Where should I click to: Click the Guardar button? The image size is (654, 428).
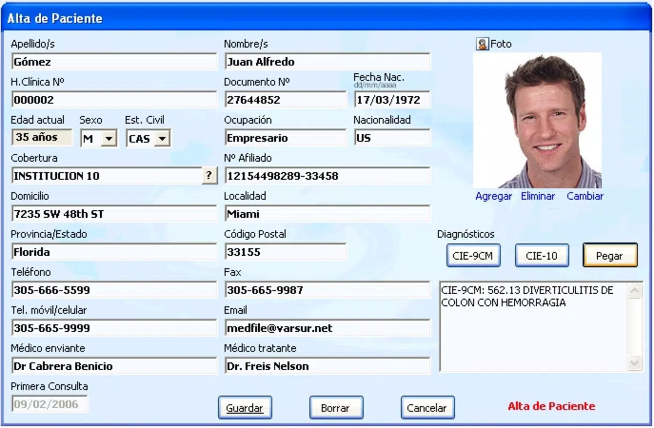point(245,408)
